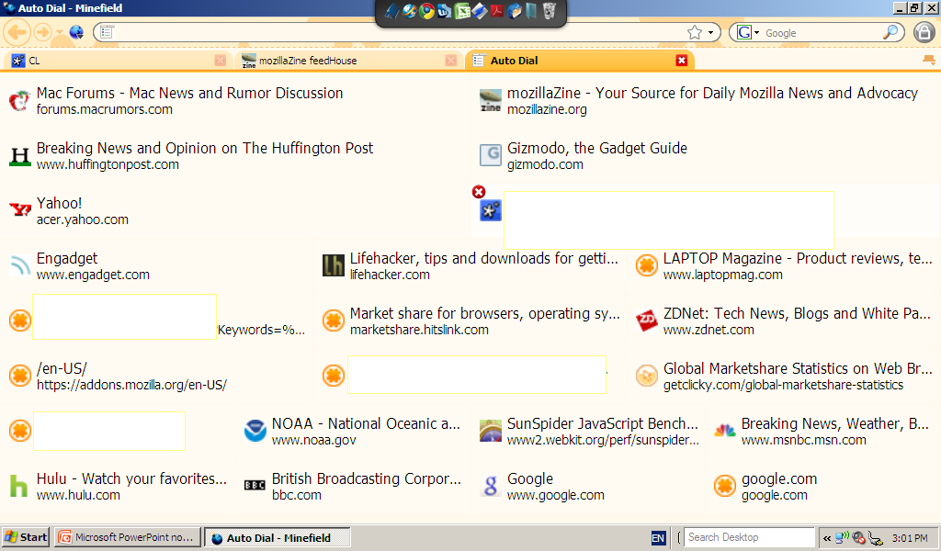Open Thunderbird from the dock
Viewport: 941px width, 551px height.
(x=515, y=11)
